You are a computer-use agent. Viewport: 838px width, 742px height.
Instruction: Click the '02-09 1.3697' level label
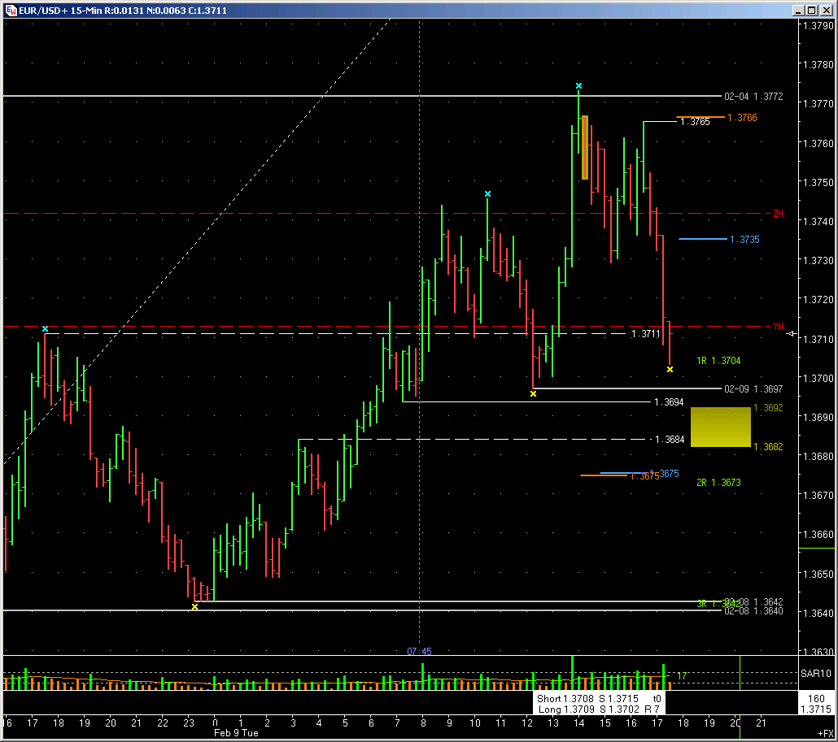click(x=753, y=389)
